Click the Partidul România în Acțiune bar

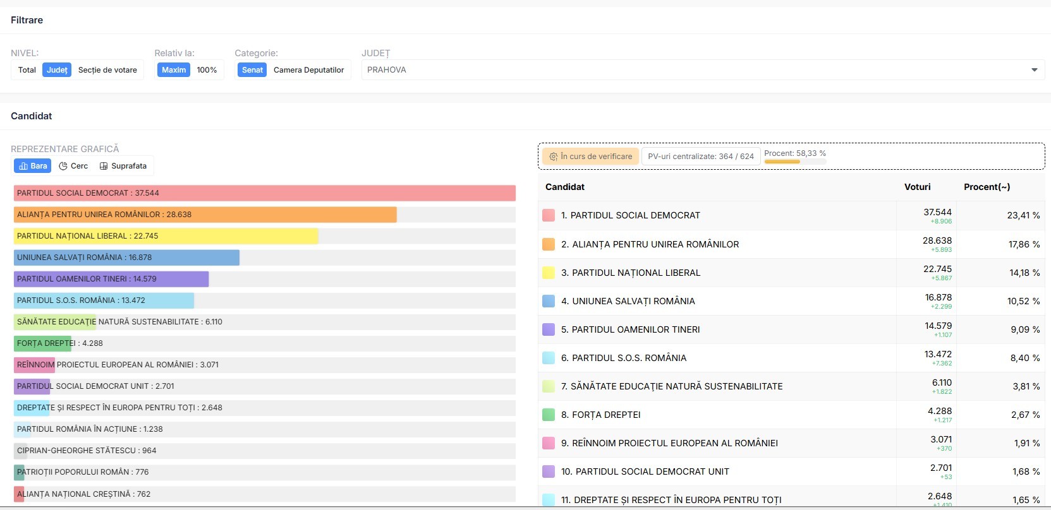(x=22, y=429)
